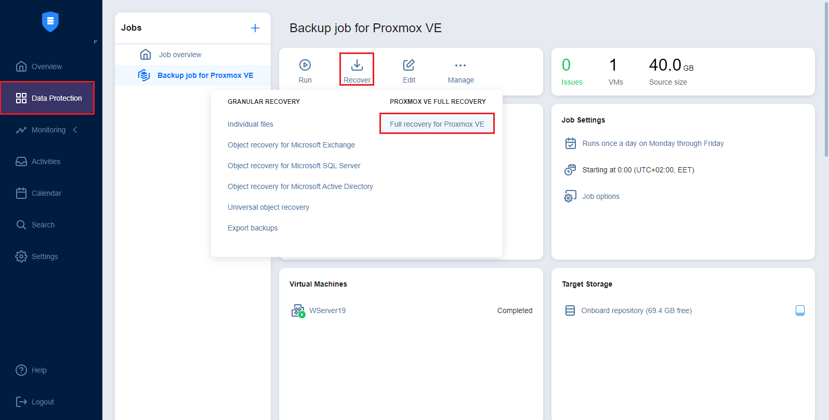Click the Recover download icon

pyautogui.click(x=357, y=65)
